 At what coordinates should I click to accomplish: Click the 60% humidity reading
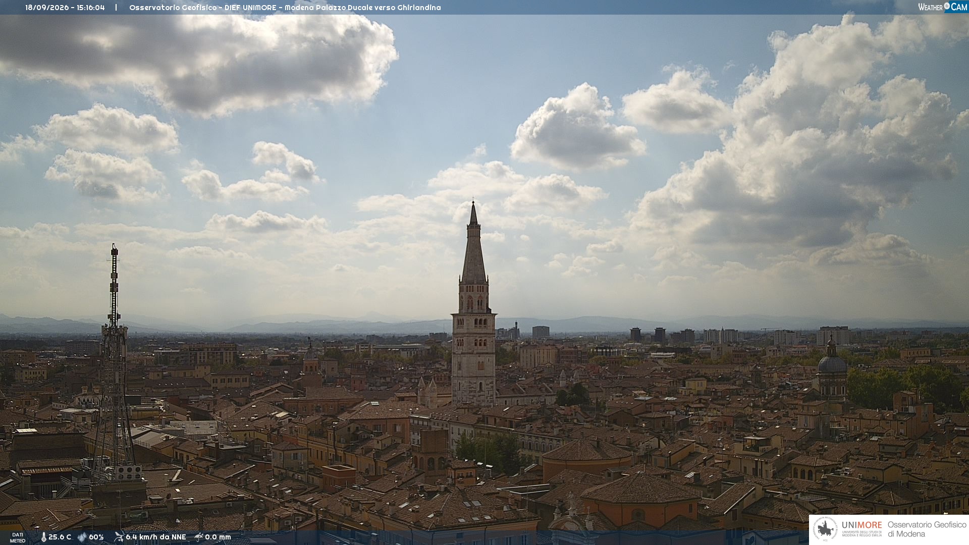pos(96,537)
